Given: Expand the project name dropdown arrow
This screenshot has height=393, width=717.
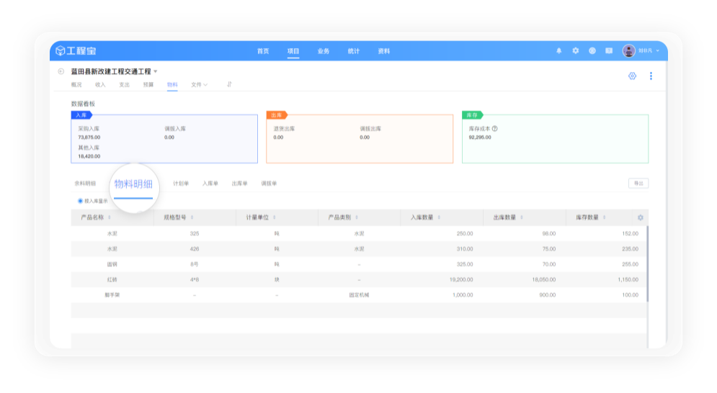Looking at the screenshot, I should 156,71.
